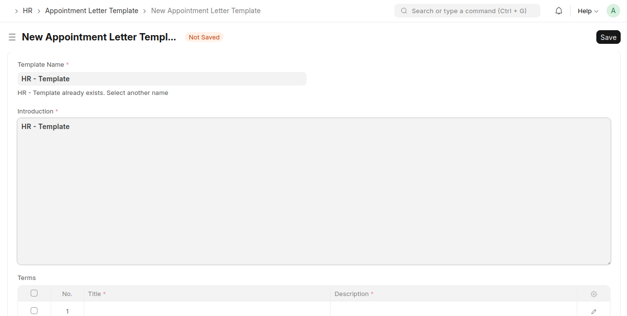Open Appointment Letter Template breadcrumb link
The image size is (627, 316).
pyautogui.click(x=92, y=11)
